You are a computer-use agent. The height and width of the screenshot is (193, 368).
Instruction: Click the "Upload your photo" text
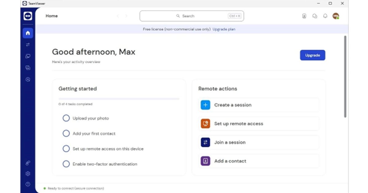(91, 118)
